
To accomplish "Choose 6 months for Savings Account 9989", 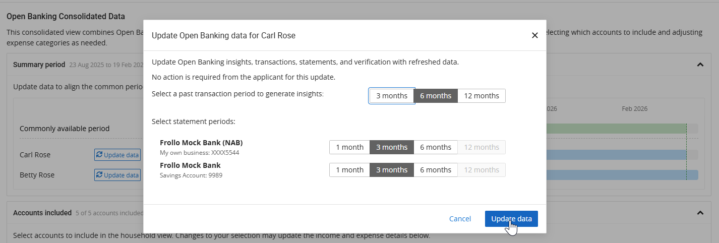I will [x=436, y=170].
